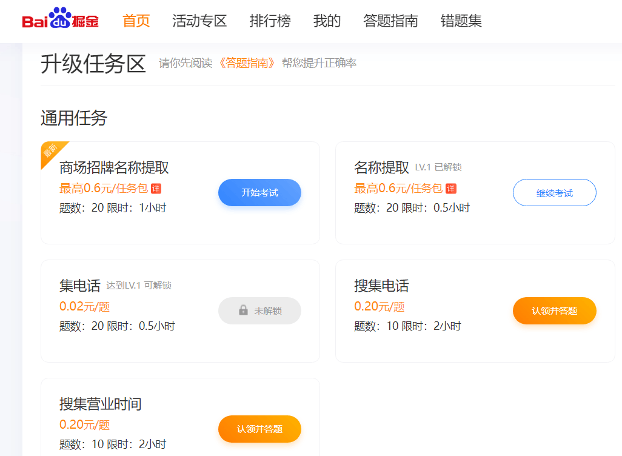The height and width of the screenshot is (456, 622).
Task: Click the 名称提取 task title
Action: (381, 167)
